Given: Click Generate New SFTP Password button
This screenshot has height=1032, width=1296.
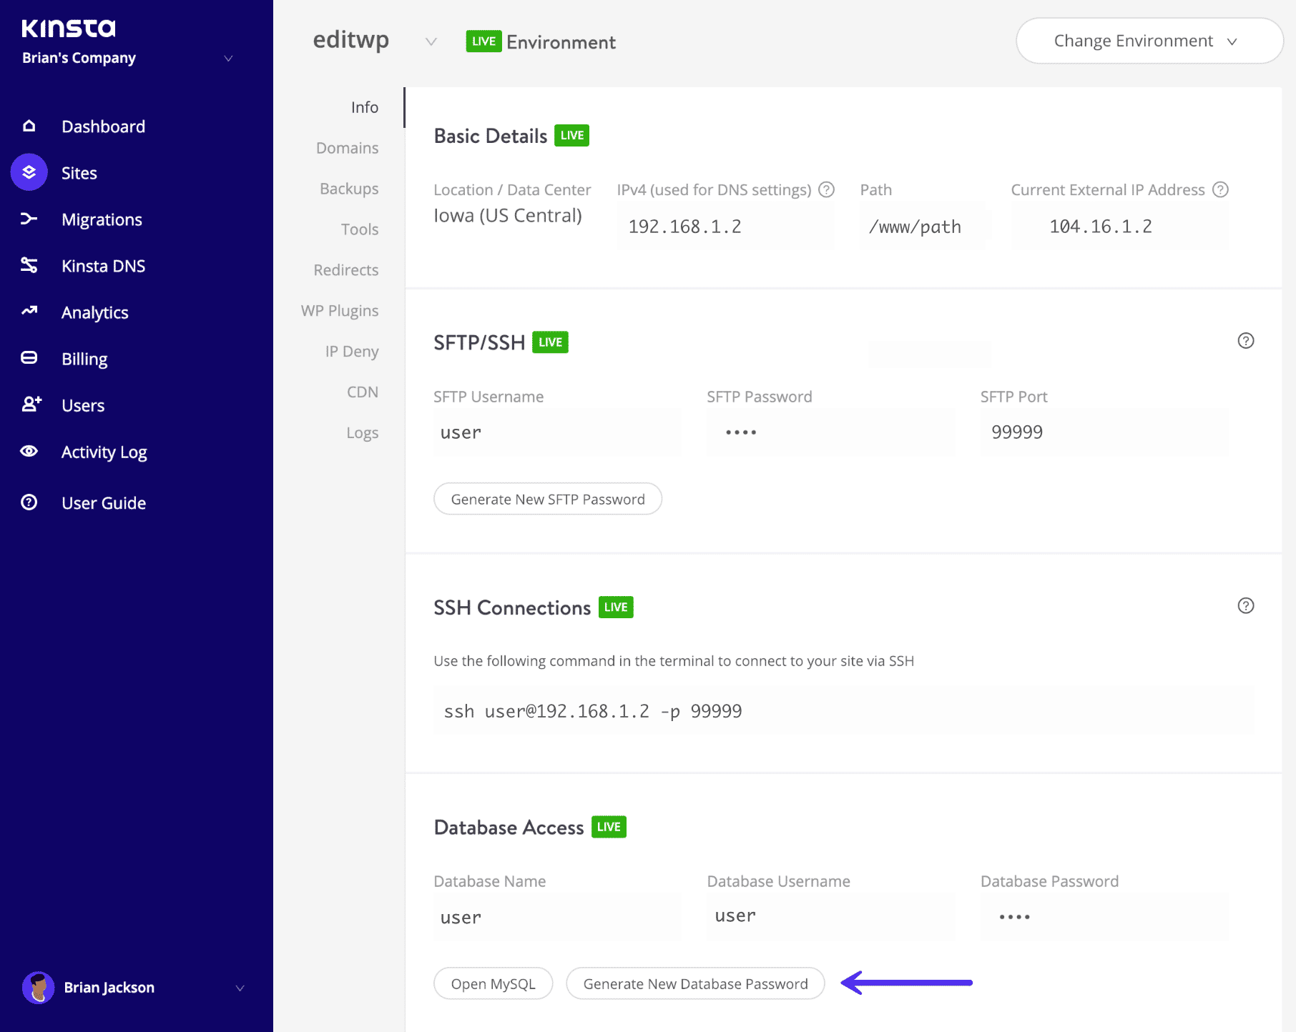Looking at the screenshot, I should pyautogui.click(x=548, y=499).
